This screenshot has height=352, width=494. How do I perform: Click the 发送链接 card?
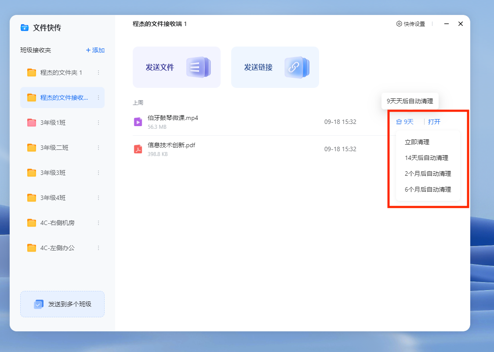275,67
